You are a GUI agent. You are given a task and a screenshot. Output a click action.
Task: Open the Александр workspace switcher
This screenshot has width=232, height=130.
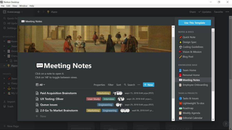[13, 12]
